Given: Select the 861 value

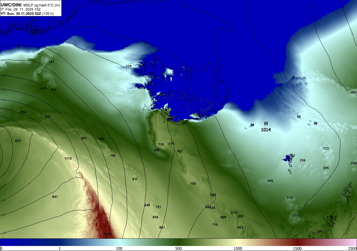Looking at the screenshot, I should [162, 228].
